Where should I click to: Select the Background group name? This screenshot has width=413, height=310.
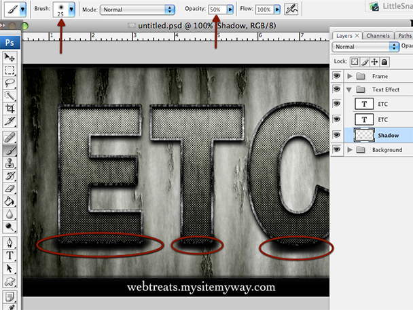tap(387, 150)
